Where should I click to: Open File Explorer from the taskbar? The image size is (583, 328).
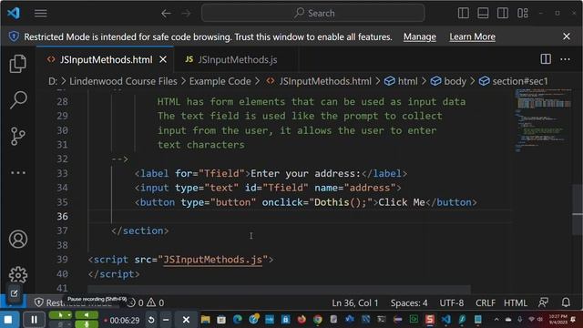coord(205,320)
